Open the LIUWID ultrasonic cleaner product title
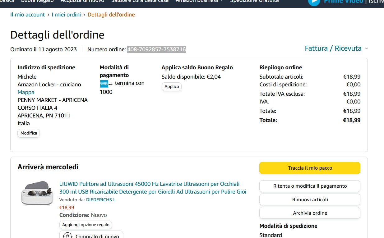Screen dimensions: 384x238 coord(153,188)
